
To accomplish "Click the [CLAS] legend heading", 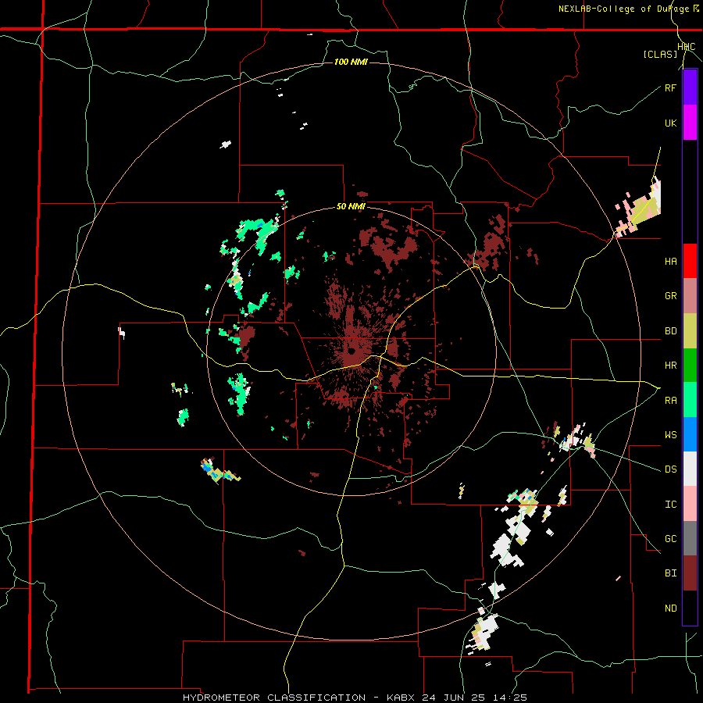I will click(x=660, y=54).
